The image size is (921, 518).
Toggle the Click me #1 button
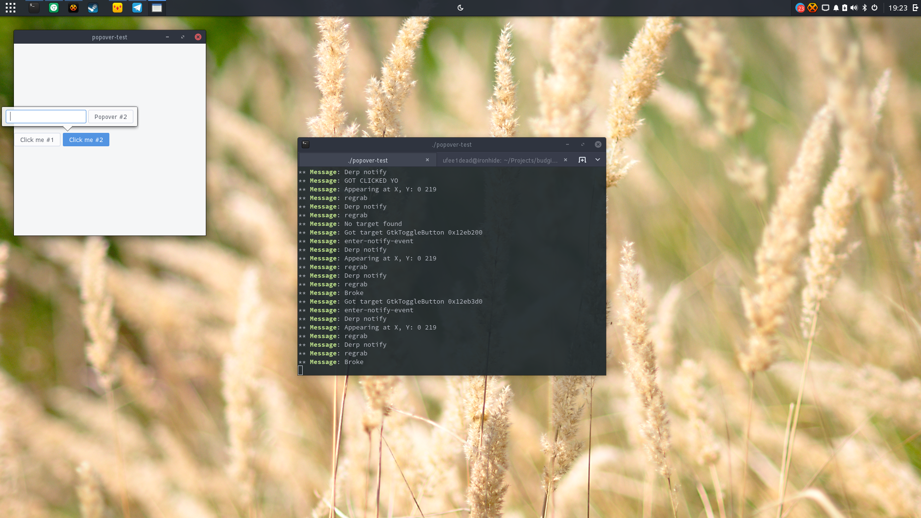tap(37, 140)
